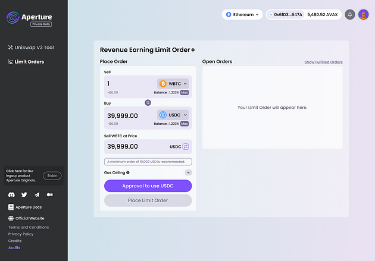Click the Sell amount input field

pos(129,84)
